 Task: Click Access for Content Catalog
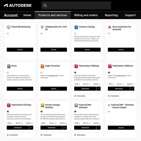(87, 50)
